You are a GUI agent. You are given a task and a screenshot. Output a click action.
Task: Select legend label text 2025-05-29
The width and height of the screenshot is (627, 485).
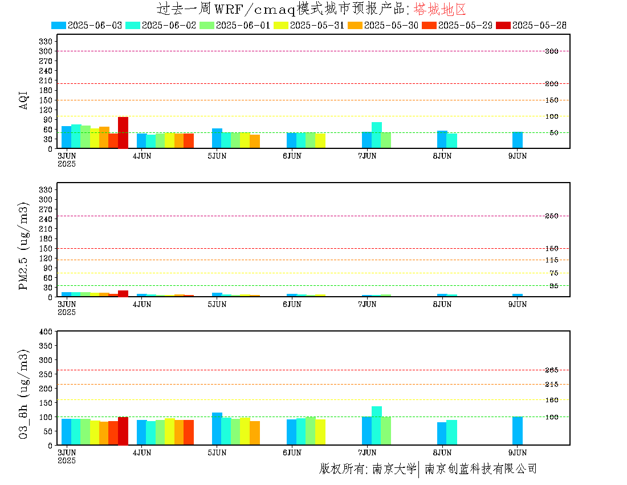(466, 25)
